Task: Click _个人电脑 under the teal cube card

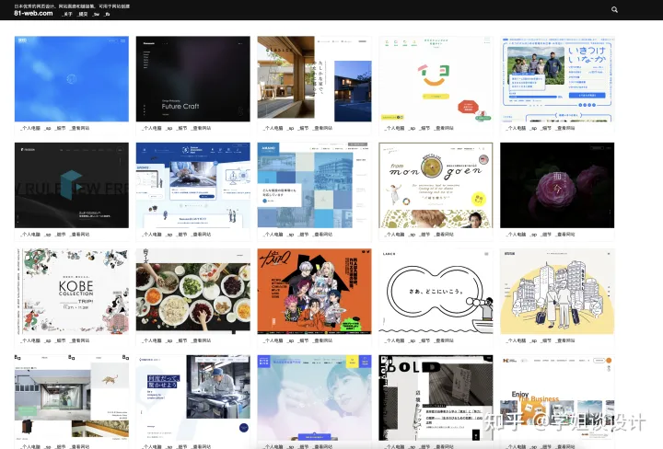Action: coord(30,234)
